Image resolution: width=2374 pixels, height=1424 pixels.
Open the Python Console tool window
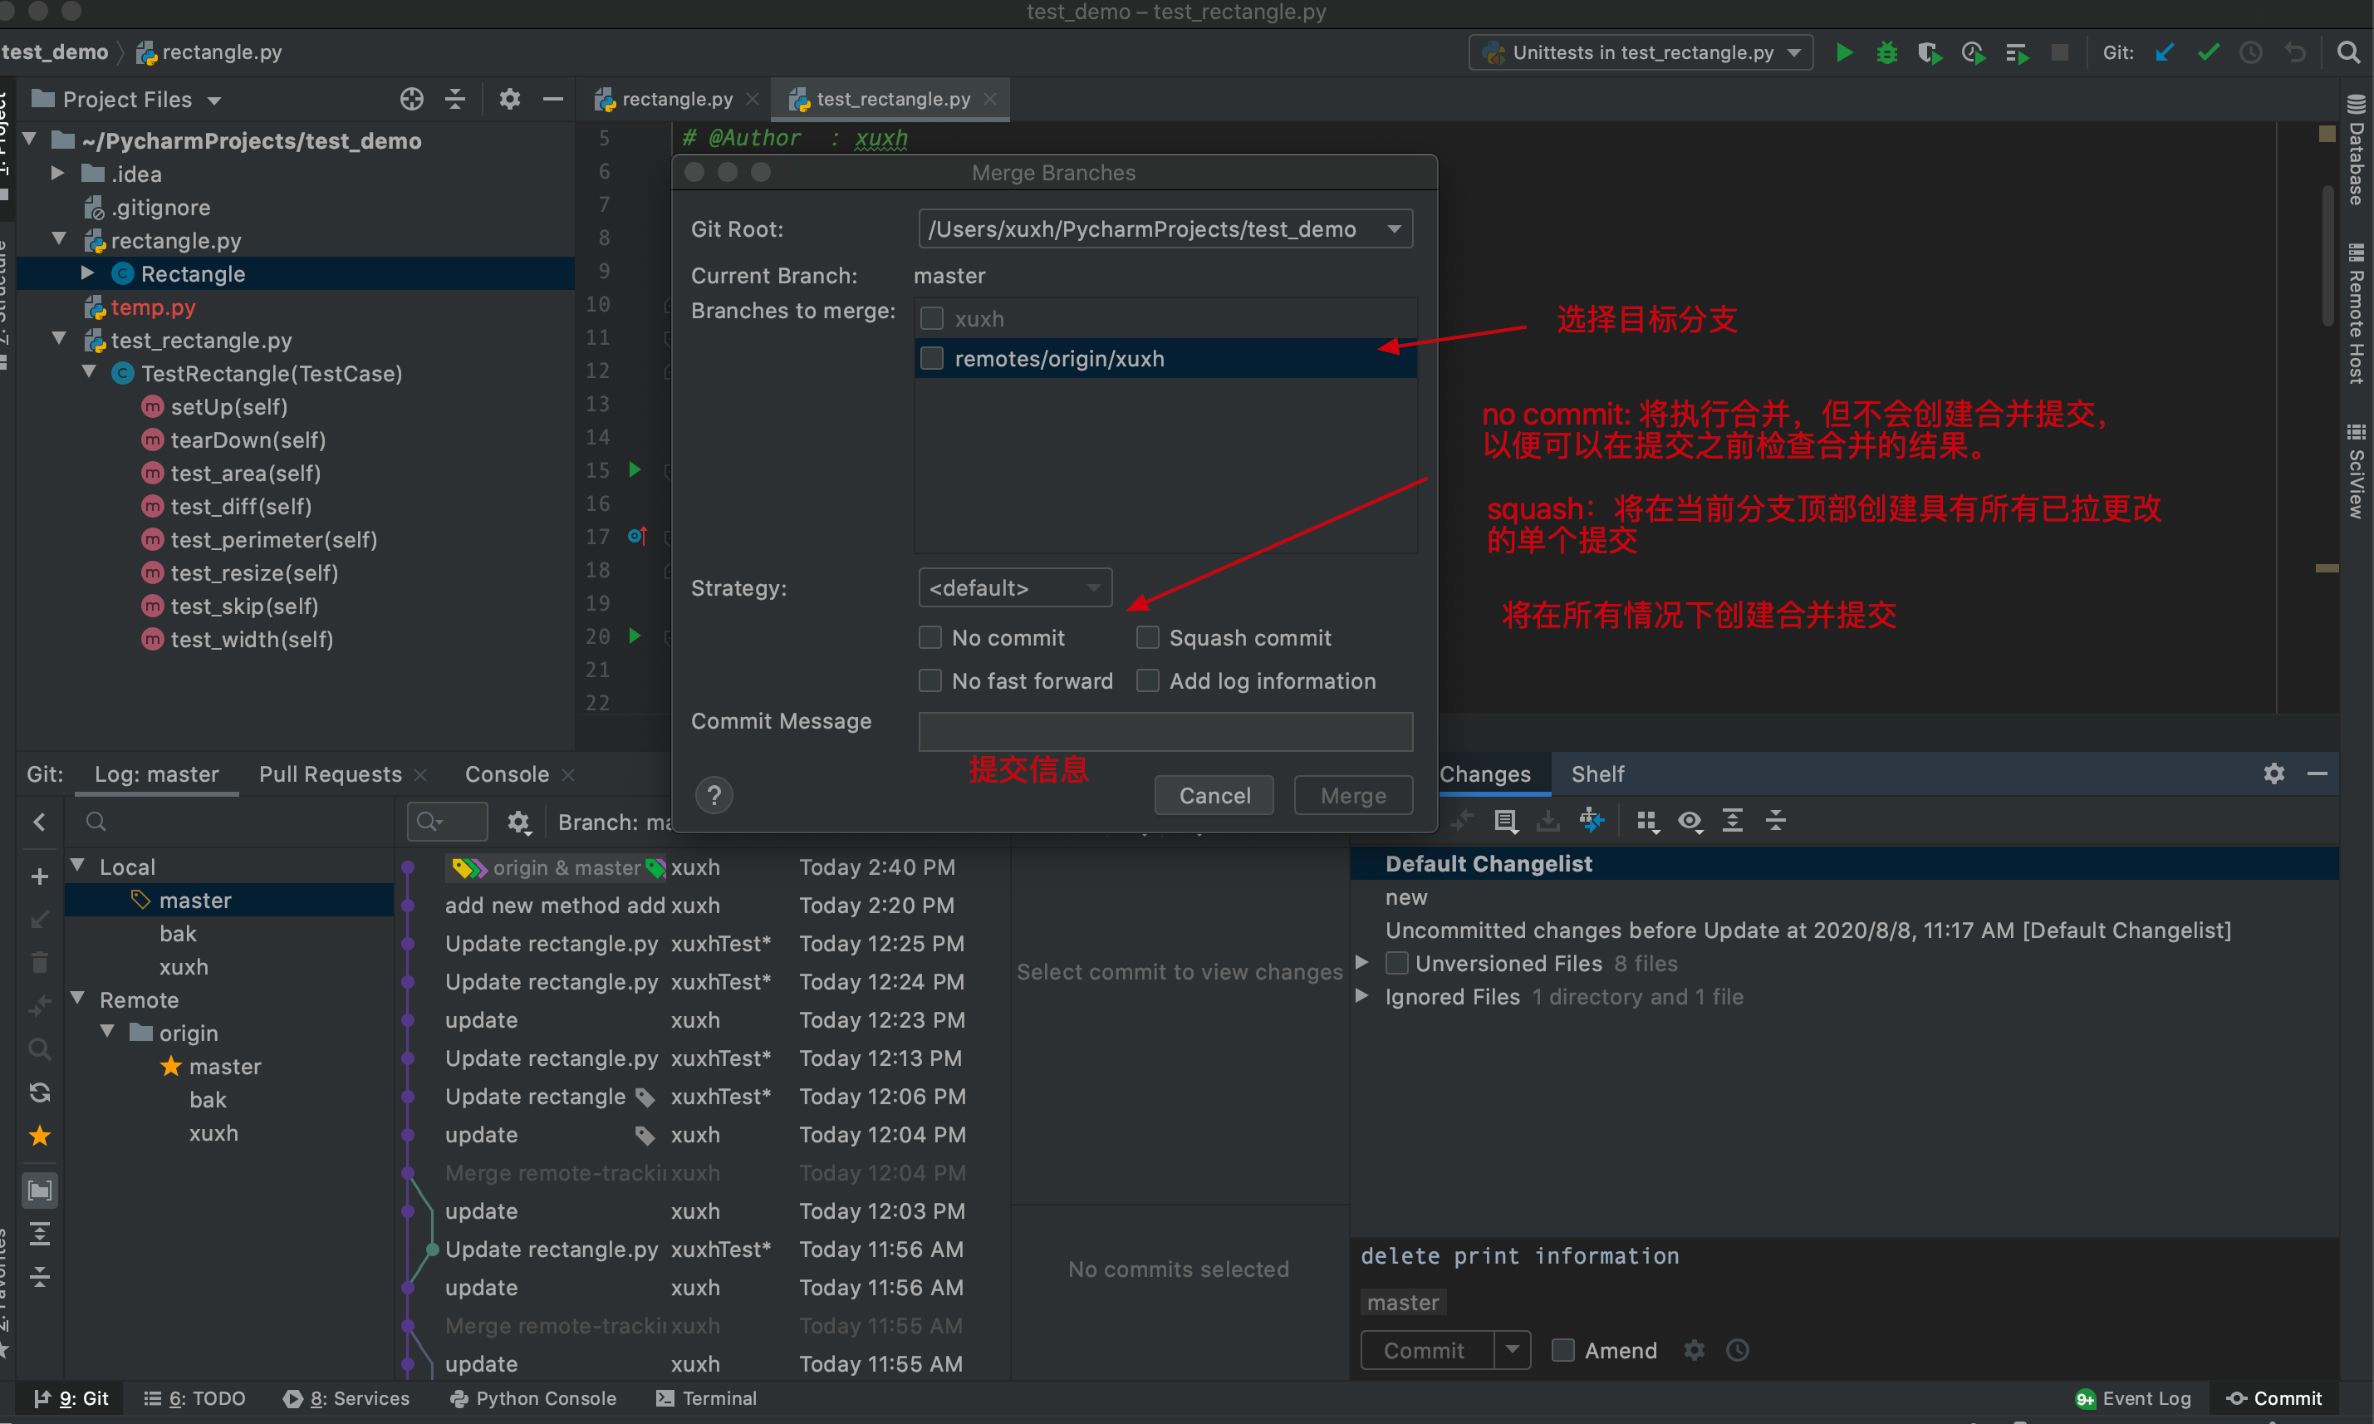click(533, 1398)
